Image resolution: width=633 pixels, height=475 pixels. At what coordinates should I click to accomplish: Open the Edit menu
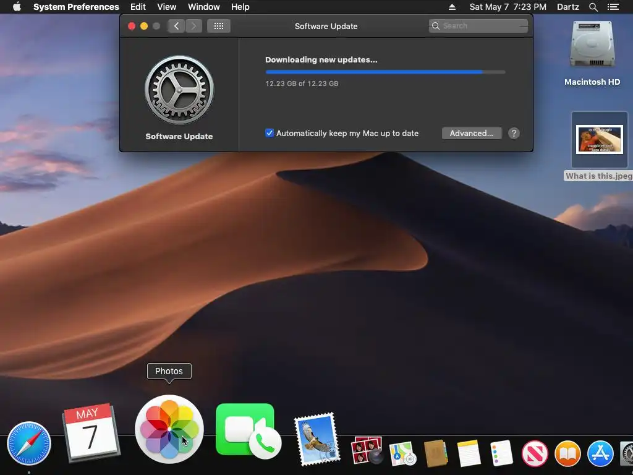[x=138, y=7]
